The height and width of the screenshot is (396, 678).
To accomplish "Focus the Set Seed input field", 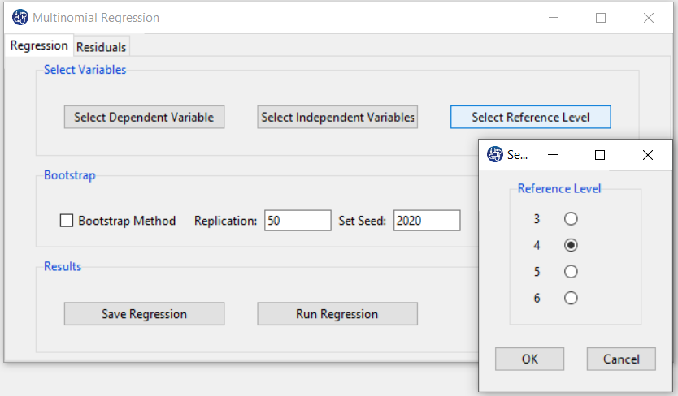I will (x=427, y=221).
